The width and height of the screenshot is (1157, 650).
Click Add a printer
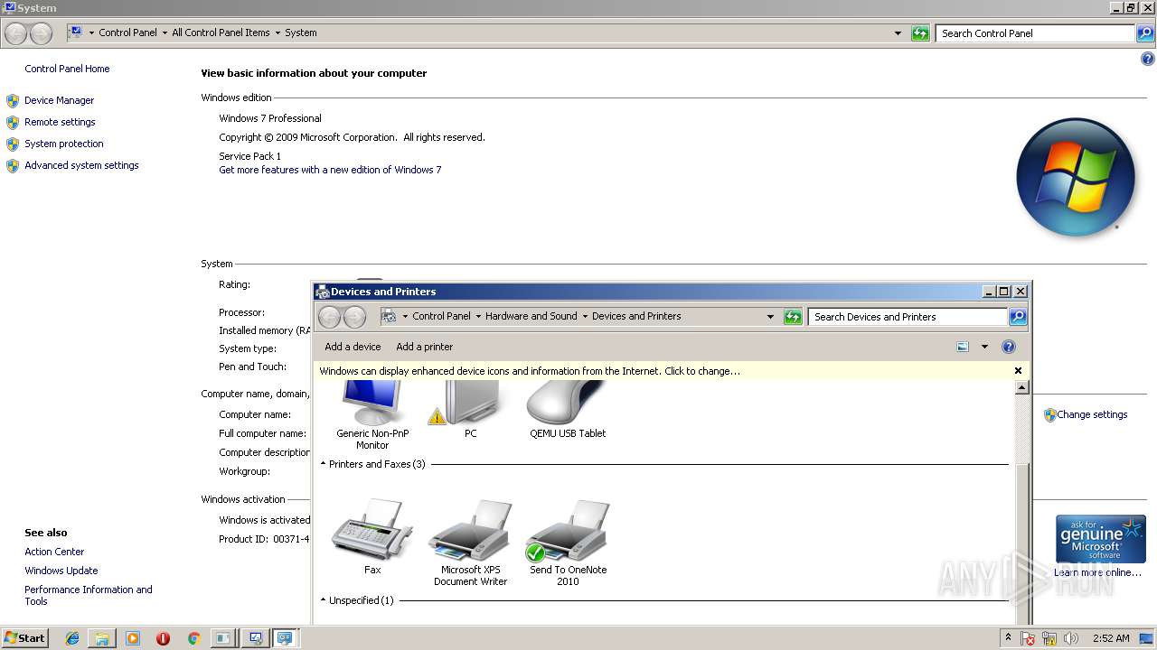click(x=425, y=347)
